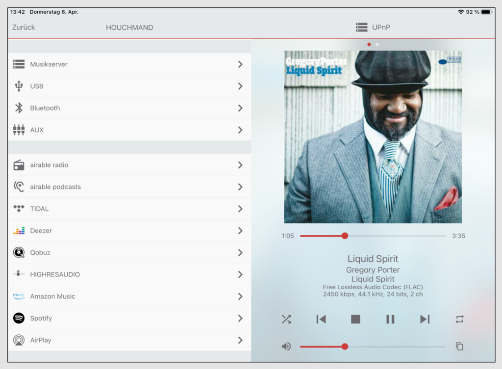
Task: Tap the Deezer equalizer logo
Action: point(19,231)
